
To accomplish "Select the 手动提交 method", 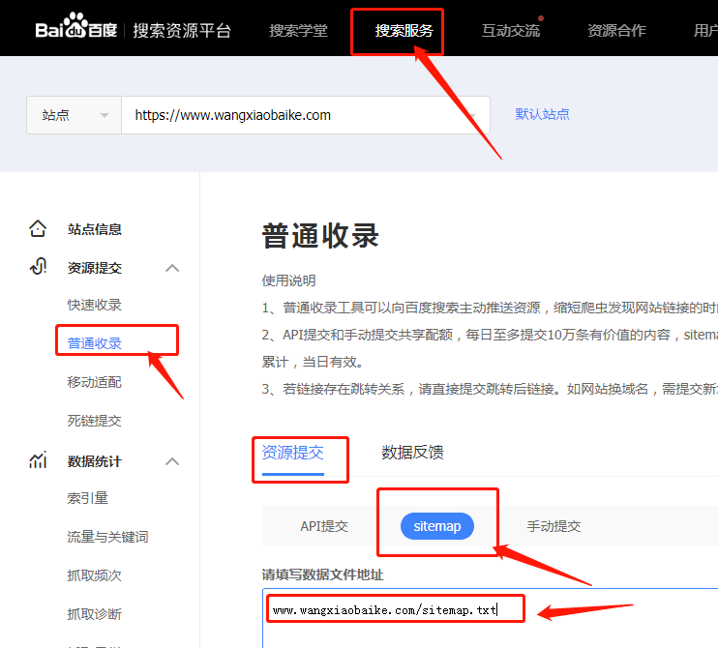I will [x=553, y=526].
